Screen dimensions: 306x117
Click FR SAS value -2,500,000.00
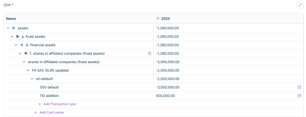(x=168, y=71)
